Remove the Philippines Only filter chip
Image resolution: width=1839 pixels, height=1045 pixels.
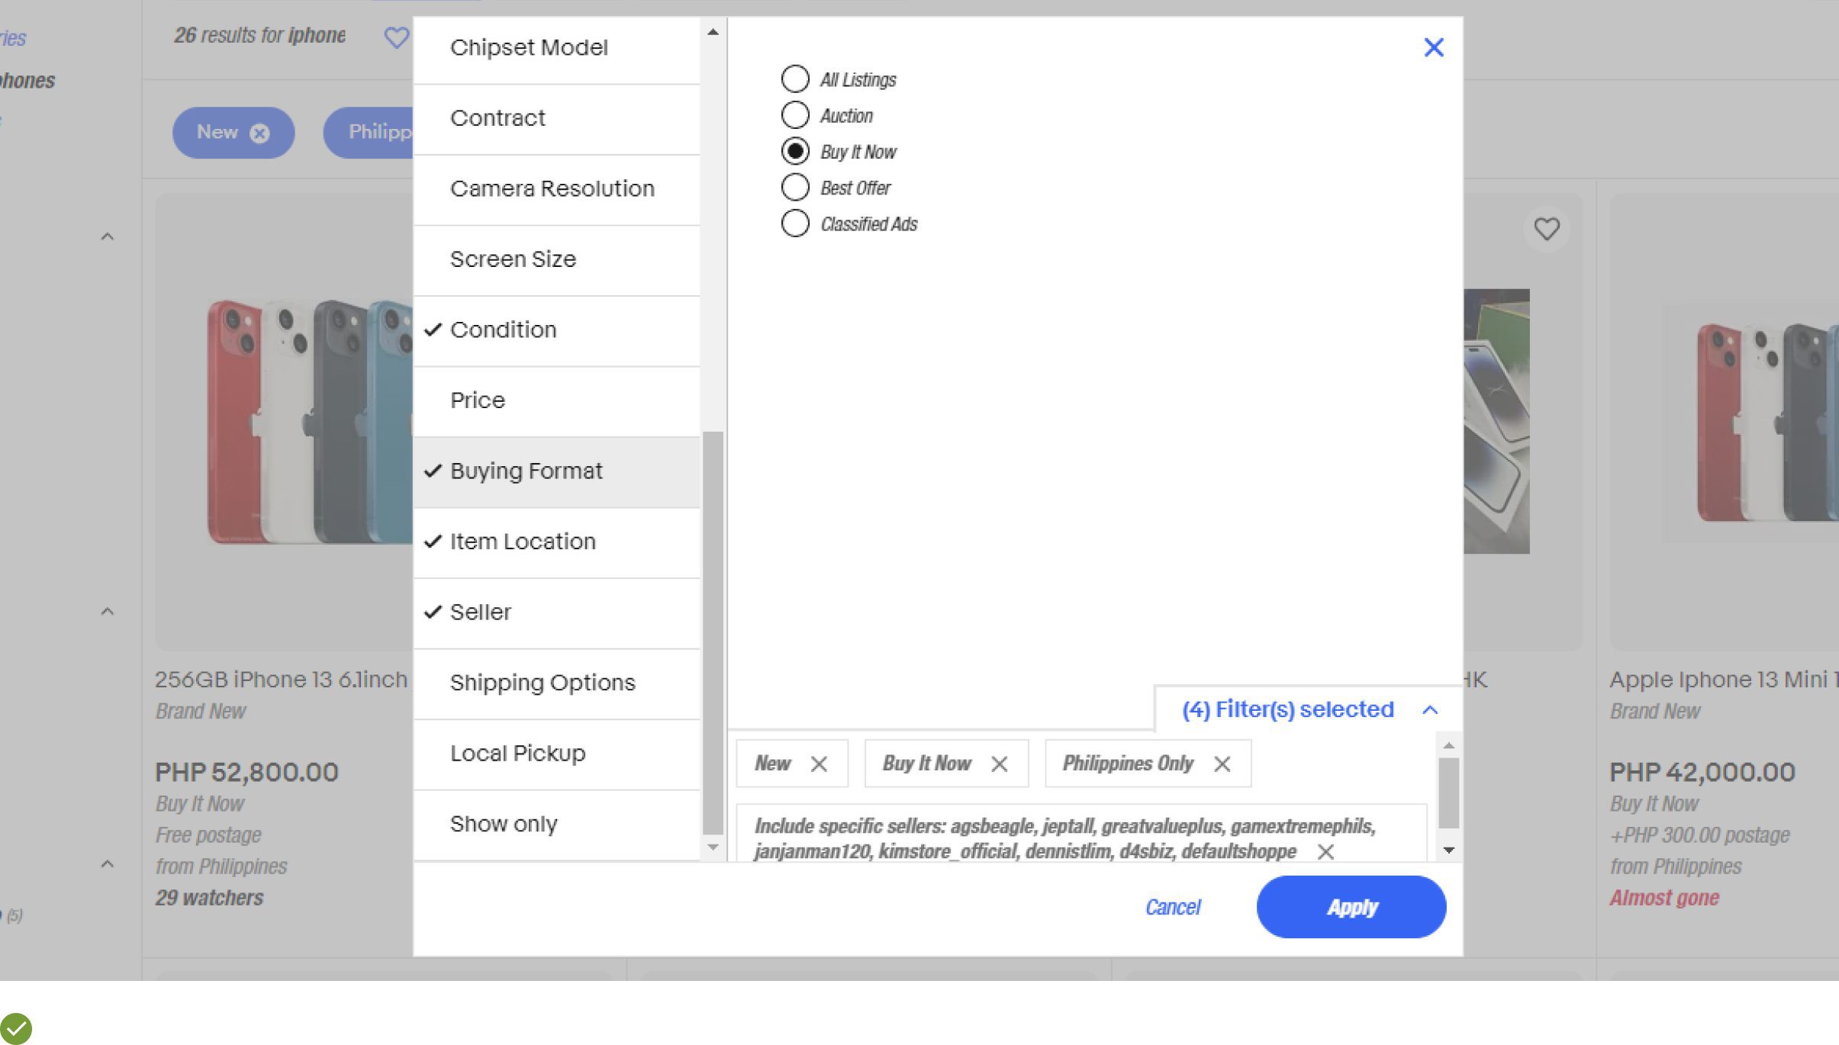[1222, 764]
